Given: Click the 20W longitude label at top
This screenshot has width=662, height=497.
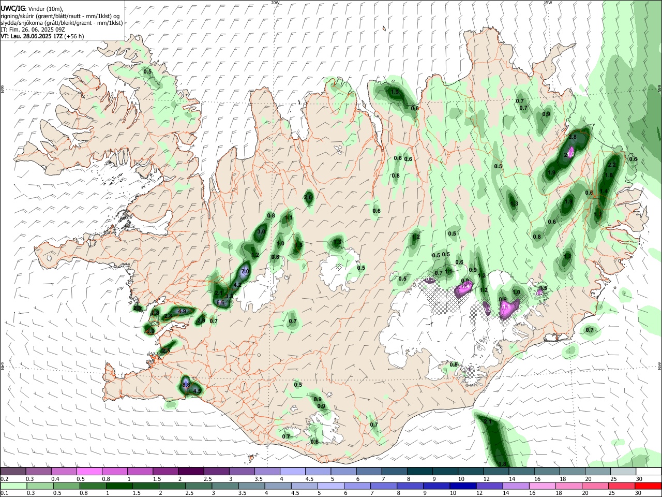Looking at the screenshot, I should tap(275, 3).
